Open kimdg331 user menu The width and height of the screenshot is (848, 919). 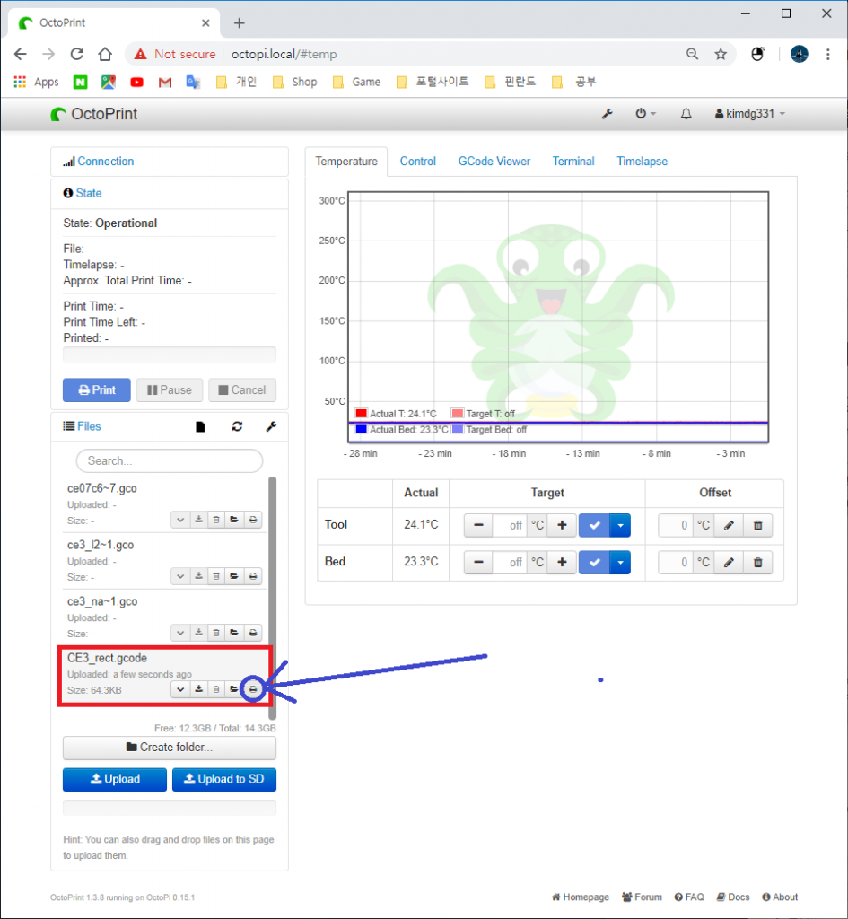[x=749, y=114]
